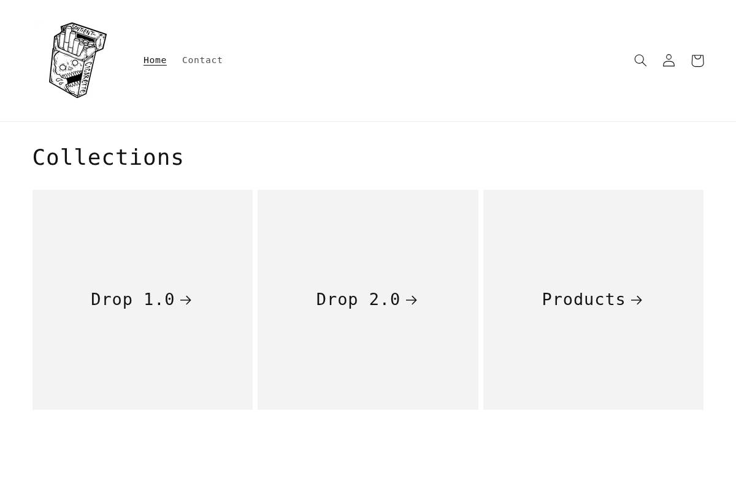The image size is (736, 490).
Task: Navigate to the Home page
Action: pyautogui.click(x=155, y=60)
